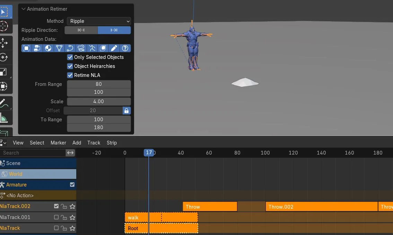Unlock the Offset value lock button
Screen dimensions: 393x235
click(x=126, y=111)
